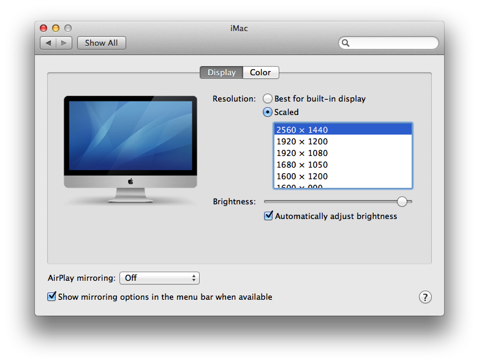
Task: Select the Scaled resolution radio button
Action: [267, 112]
